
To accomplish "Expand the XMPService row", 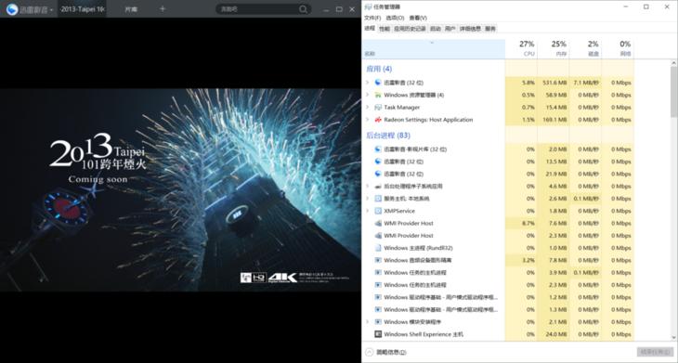I will click(368, 211).
